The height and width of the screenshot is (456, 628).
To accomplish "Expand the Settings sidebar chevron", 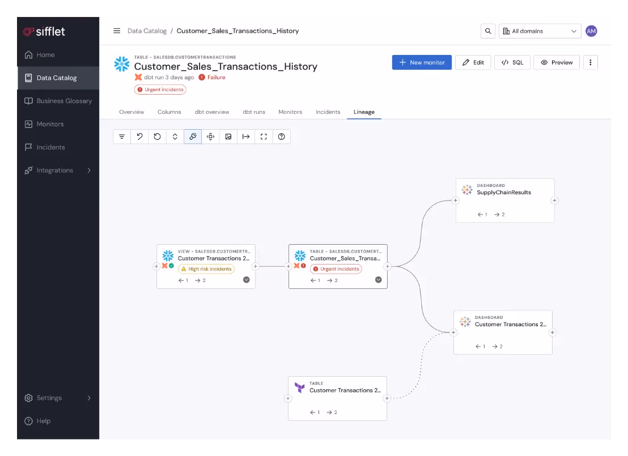I will click(89, 398).
